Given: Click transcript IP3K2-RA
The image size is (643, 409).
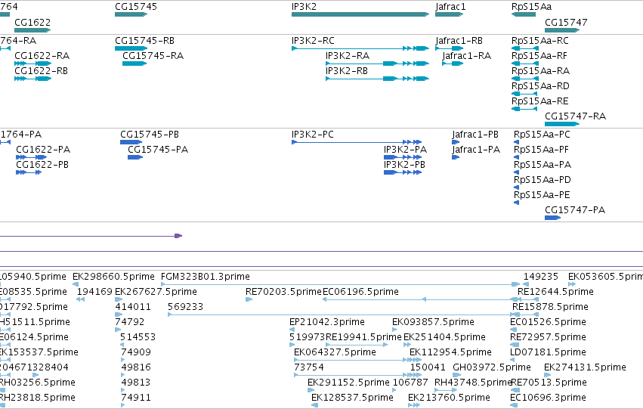Looking at the screenshot, I should pos(348,56).
